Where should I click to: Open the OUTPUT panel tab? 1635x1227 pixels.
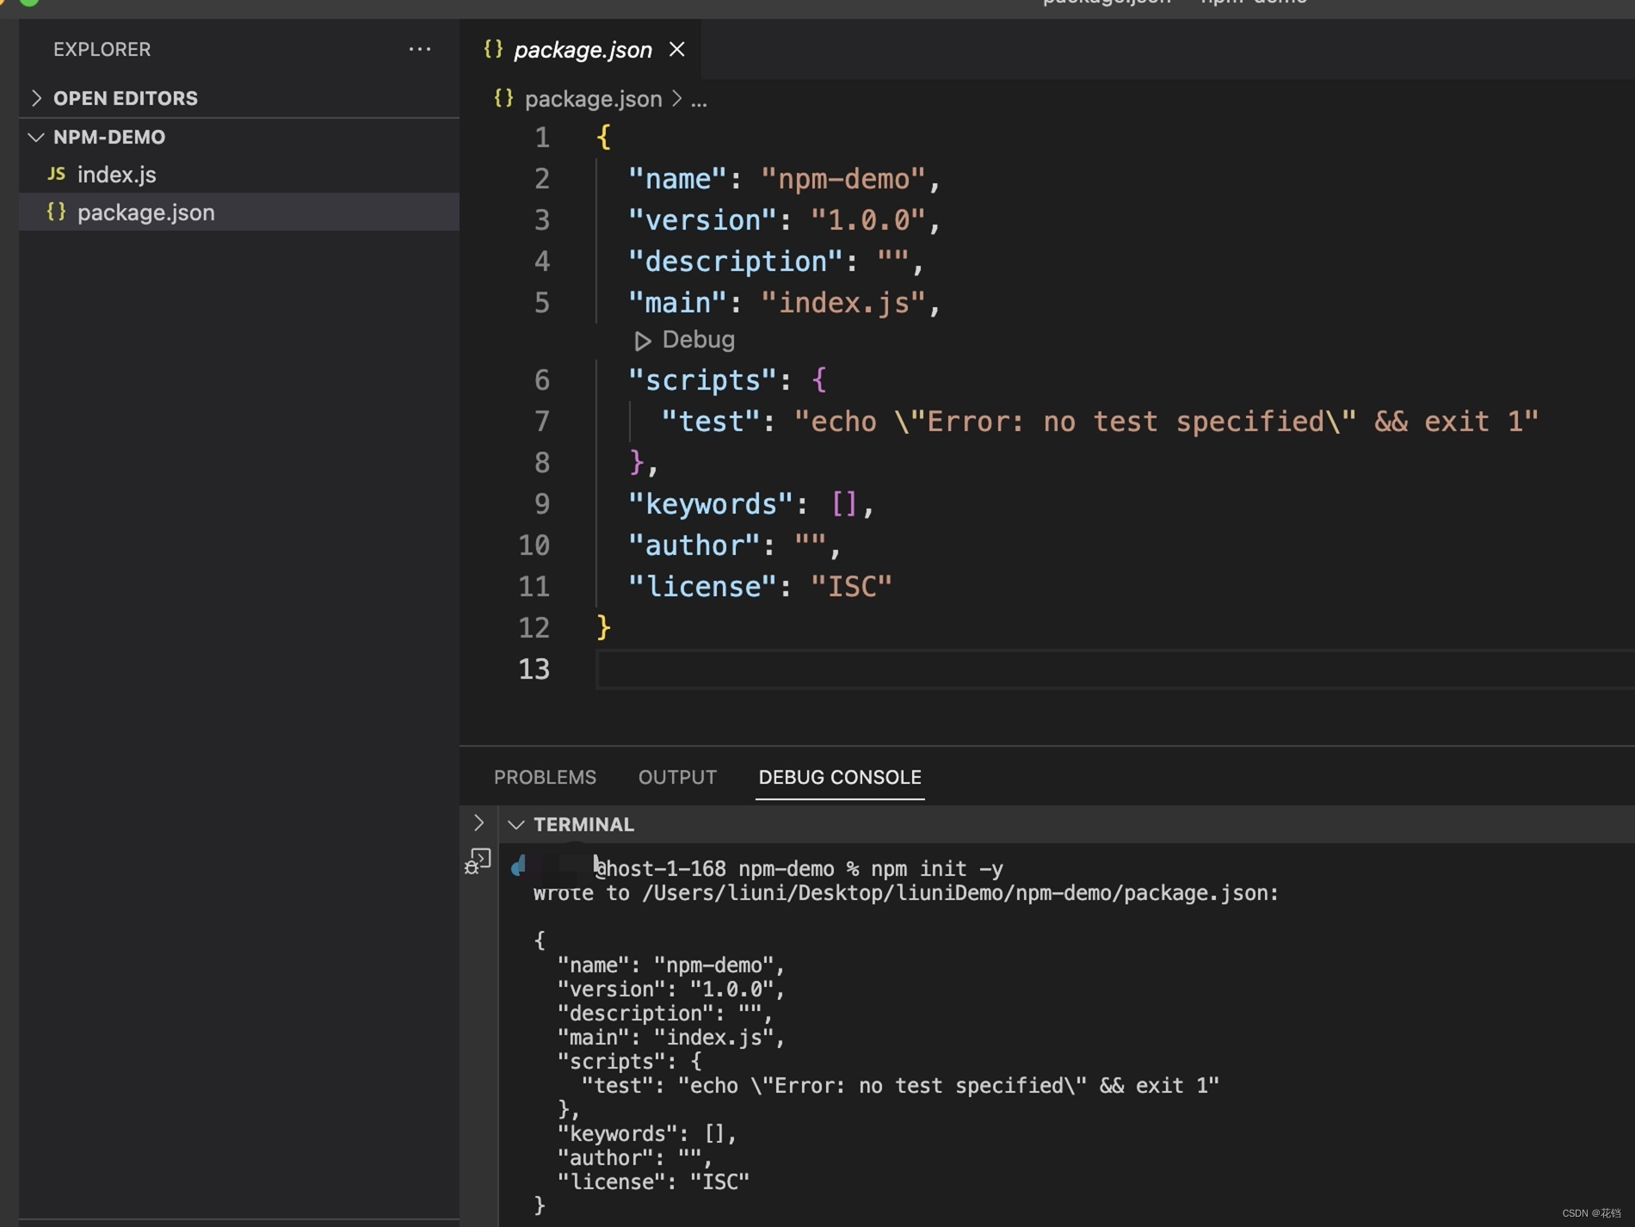[677, 777]
